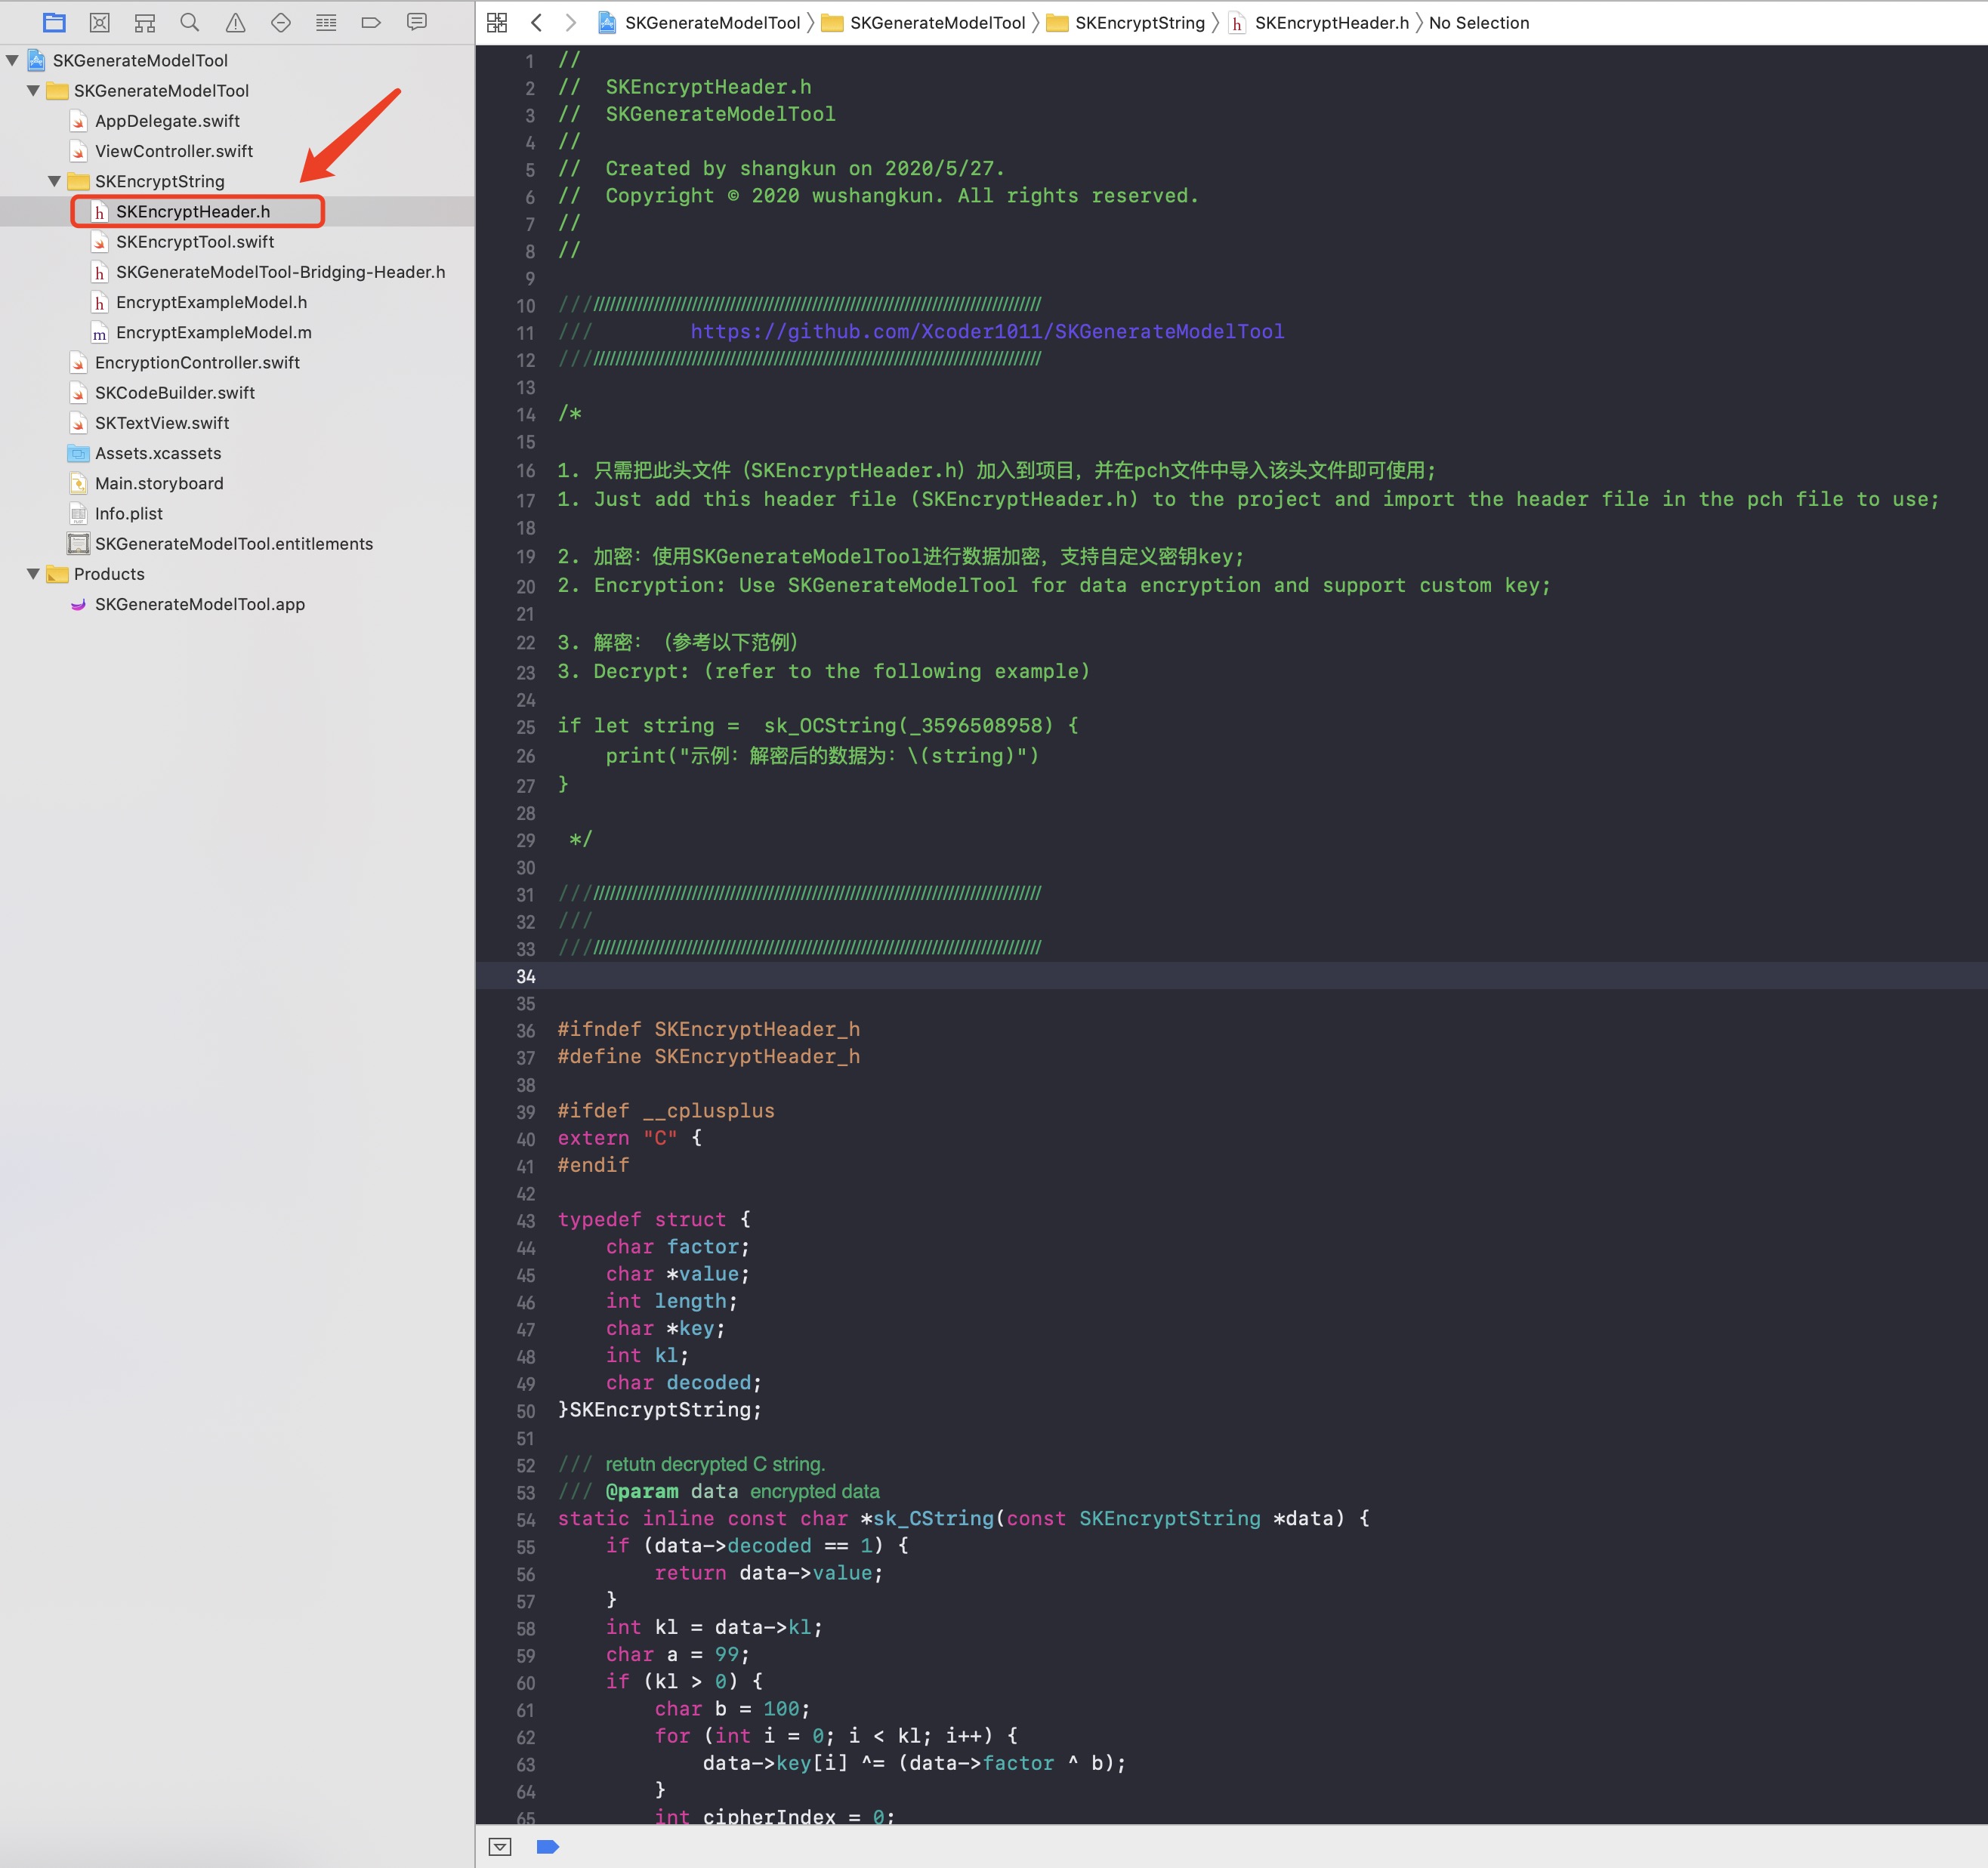Click SKEncryptHeader.h in the jump bar
The image size is (1988, 1868).
tap(1331, 22)
